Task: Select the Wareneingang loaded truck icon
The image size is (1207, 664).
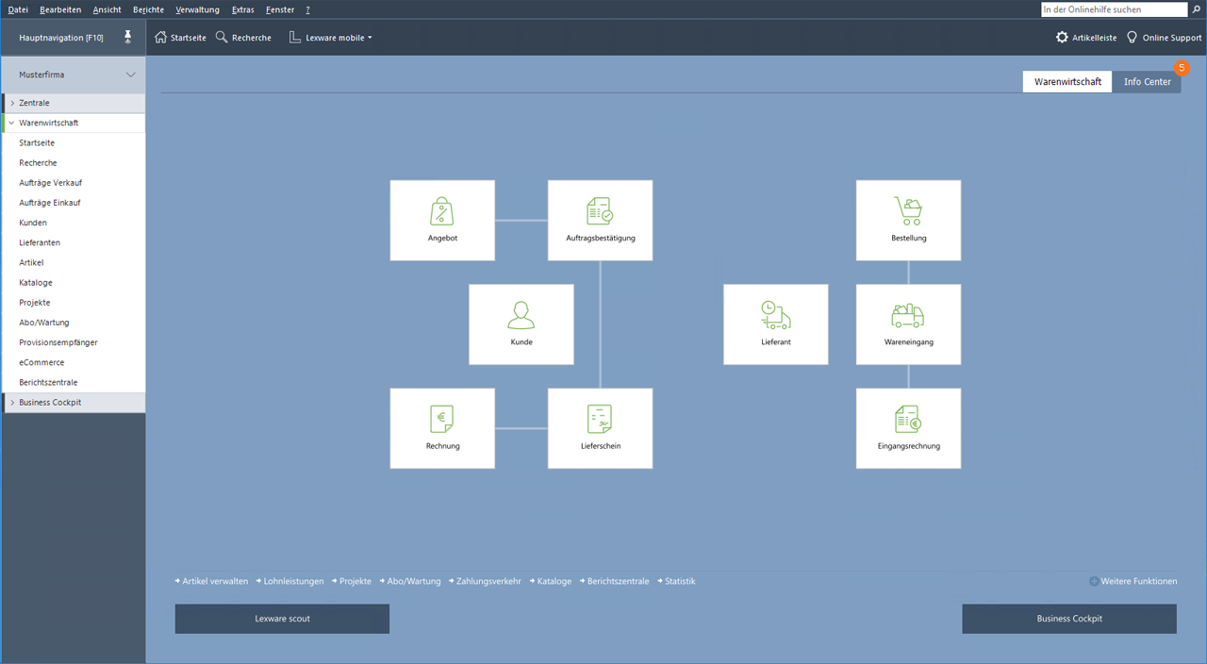Action: pos(908,315)
